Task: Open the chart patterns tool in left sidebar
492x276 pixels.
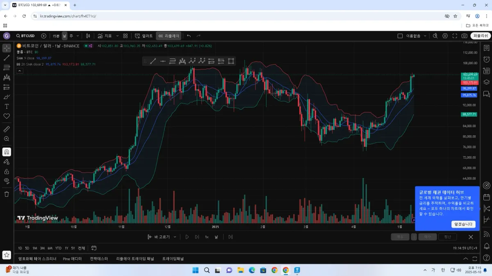Action: [x=7, y=77]
